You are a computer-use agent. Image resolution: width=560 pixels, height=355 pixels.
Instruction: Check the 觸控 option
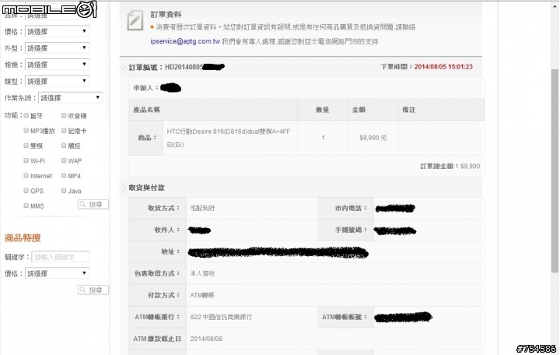pos(64,146)
